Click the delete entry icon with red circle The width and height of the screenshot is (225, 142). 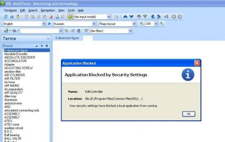(x=51, y=17)
